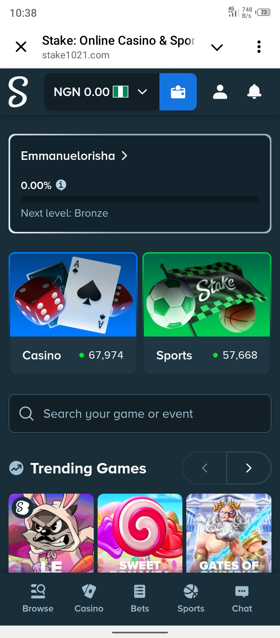Open the wallet button

[178, 92]
